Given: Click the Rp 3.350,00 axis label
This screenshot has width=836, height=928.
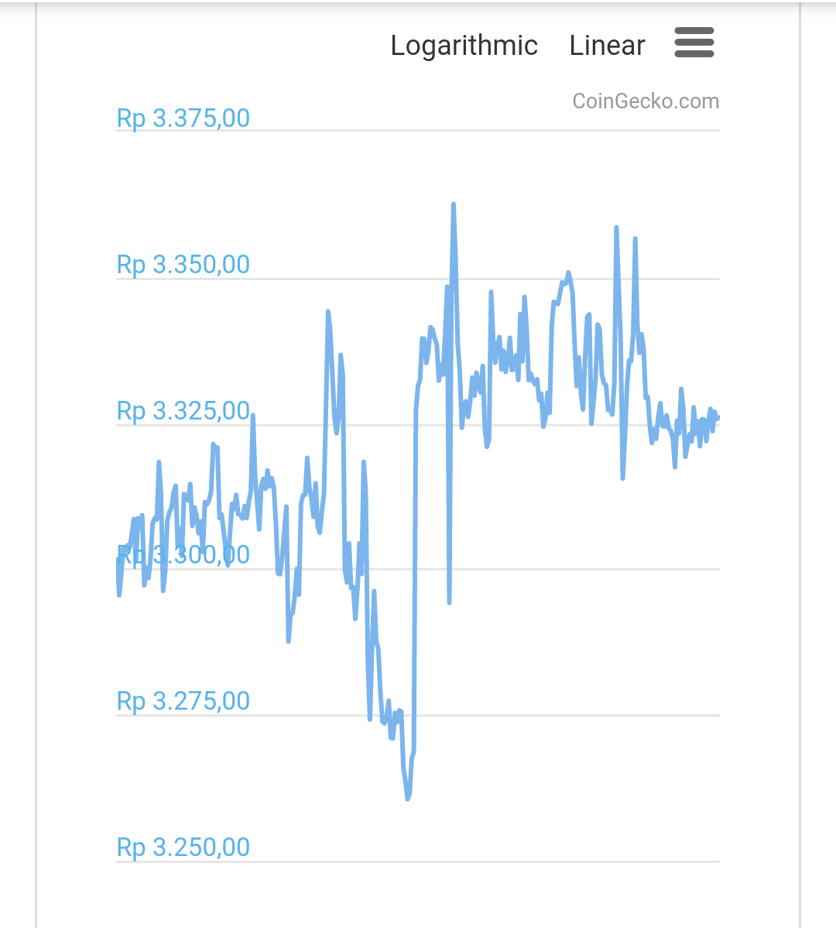Looking at the screenshot, I should pyautogui.click(x=183, y=265).
